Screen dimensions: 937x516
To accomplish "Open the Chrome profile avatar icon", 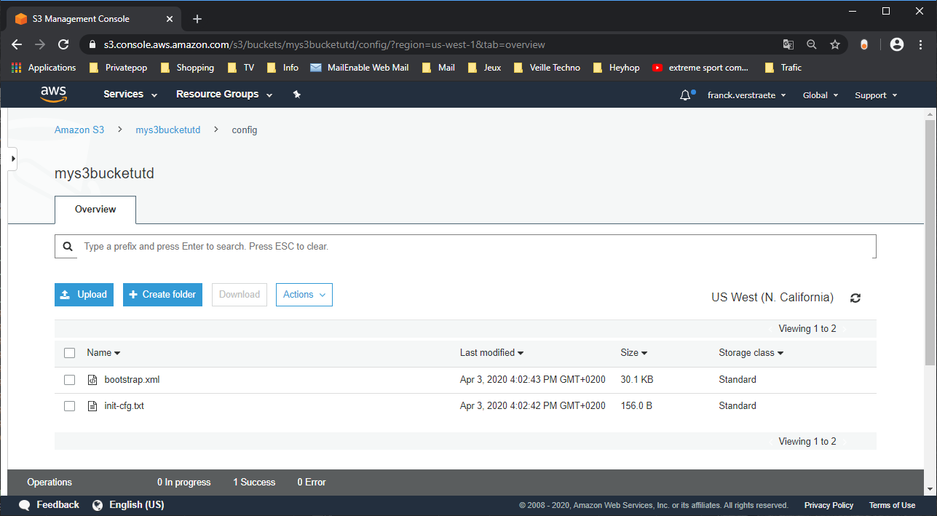I will (897, 44).
